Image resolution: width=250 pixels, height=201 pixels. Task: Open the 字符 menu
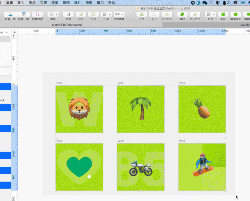point(43,3)
